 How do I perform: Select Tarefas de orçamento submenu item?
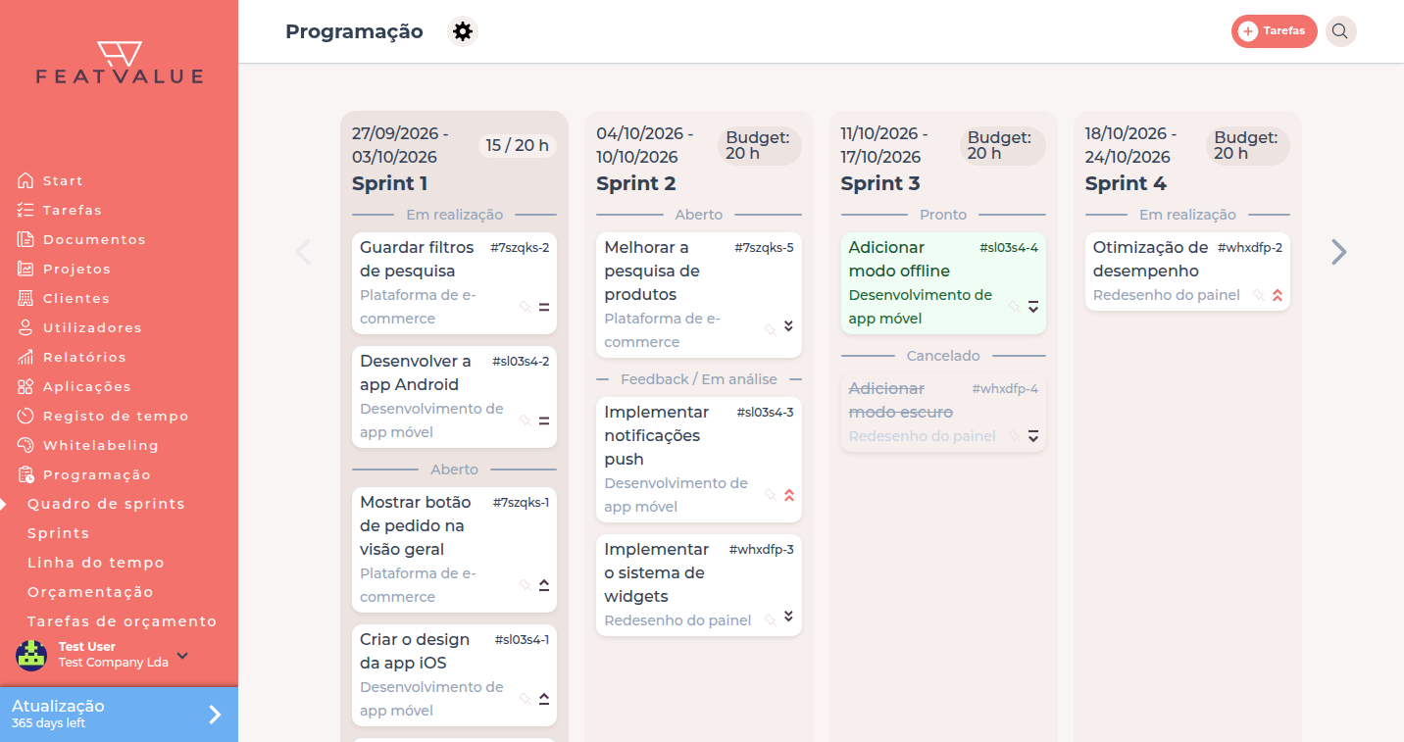pyautogui.click(x=122, y=621)
